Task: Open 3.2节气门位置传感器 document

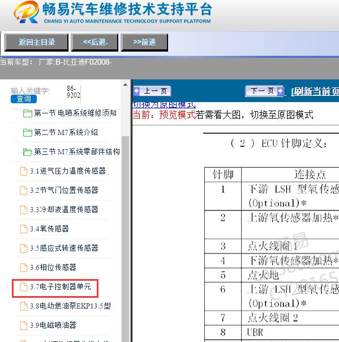Action: coord(64,190)
